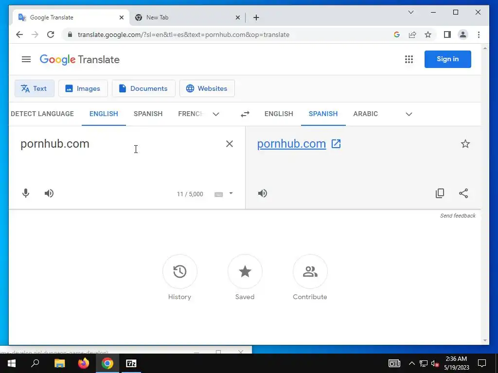This screenshot has height=373, width=498.
Task: Open the main hamburger menu
Action: tap(26, 59)
